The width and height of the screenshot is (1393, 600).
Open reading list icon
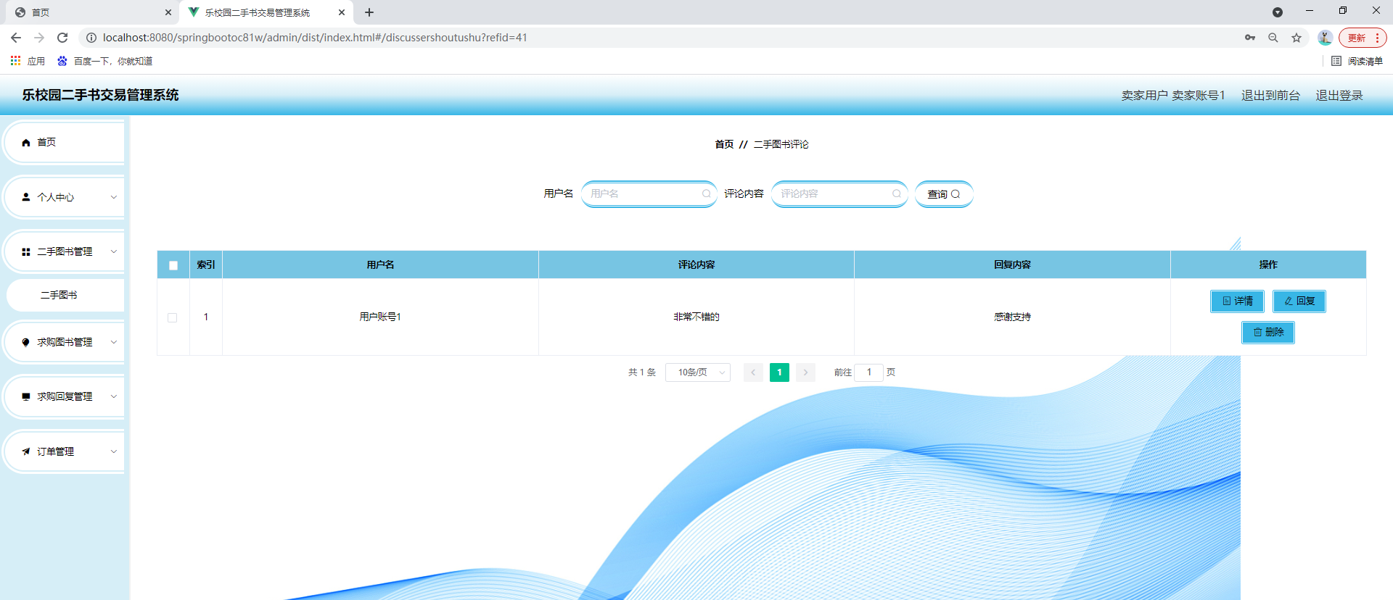(1336, 61)
